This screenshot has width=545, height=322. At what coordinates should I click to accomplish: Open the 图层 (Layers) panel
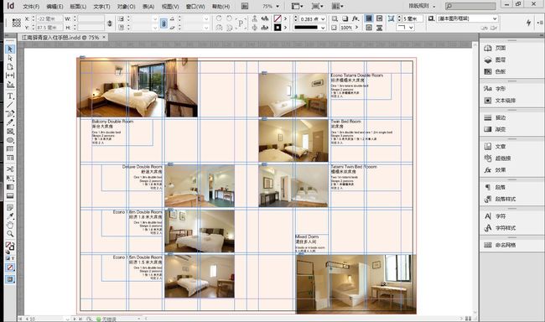click(x=495, y=60)
